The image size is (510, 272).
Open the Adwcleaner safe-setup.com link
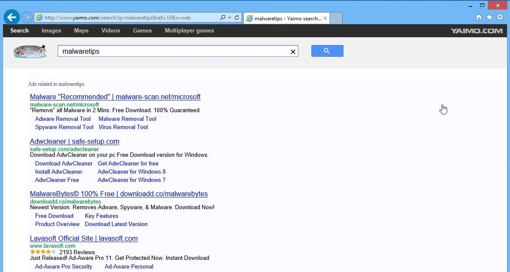point(75,141)
